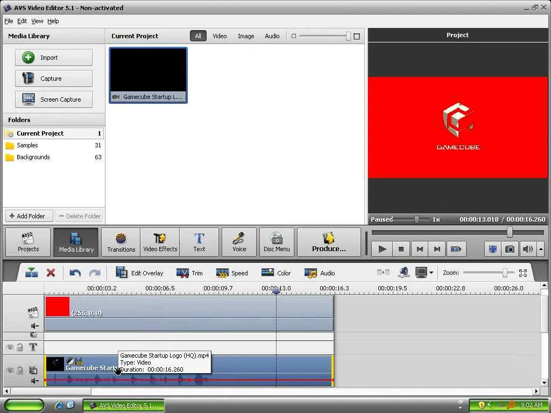Stop the preview playback
The image size is (551, 413).
point(401,249)
